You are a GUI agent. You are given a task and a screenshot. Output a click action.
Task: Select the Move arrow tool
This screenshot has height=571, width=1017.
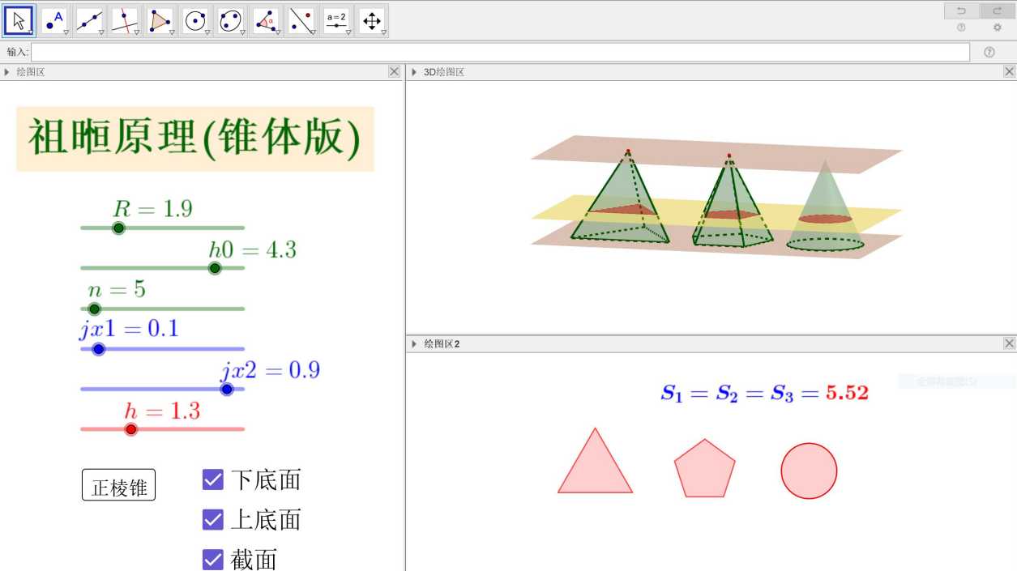19,21
